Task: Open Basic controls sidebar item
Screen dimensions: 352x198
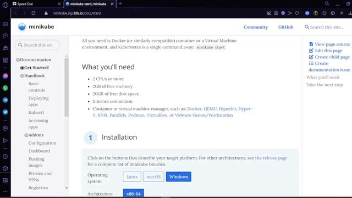Action: click(x=37, y=87)
